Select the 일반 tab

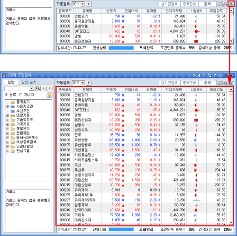point(11,82)
